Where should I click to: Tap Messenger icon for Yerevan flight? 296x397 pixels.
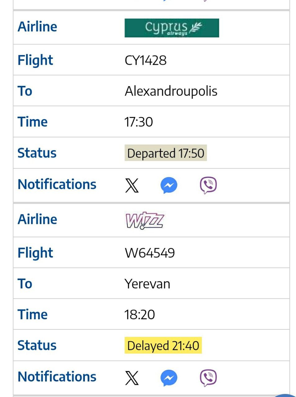169,378
